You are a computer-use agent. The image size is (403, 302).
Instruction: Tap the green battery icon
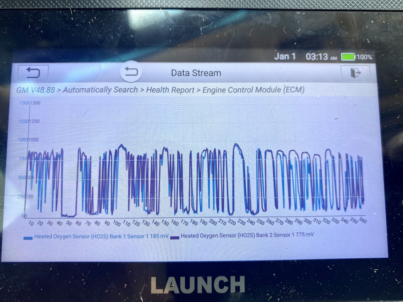point(348,57)
